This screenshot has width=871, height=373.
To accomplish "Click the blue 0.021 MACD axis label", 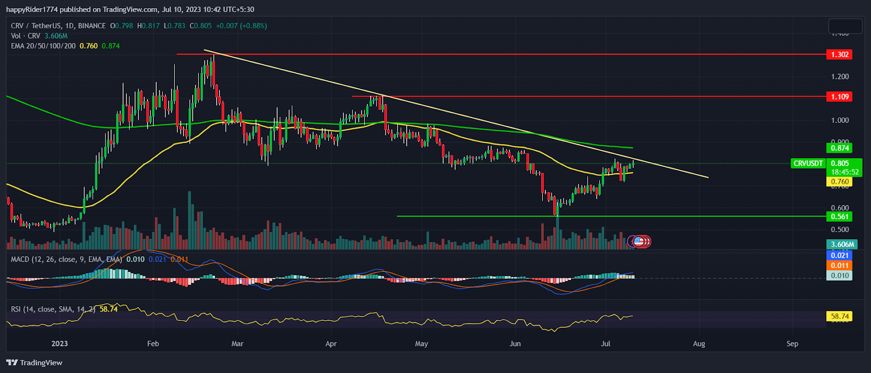I will tap(839, 256).
